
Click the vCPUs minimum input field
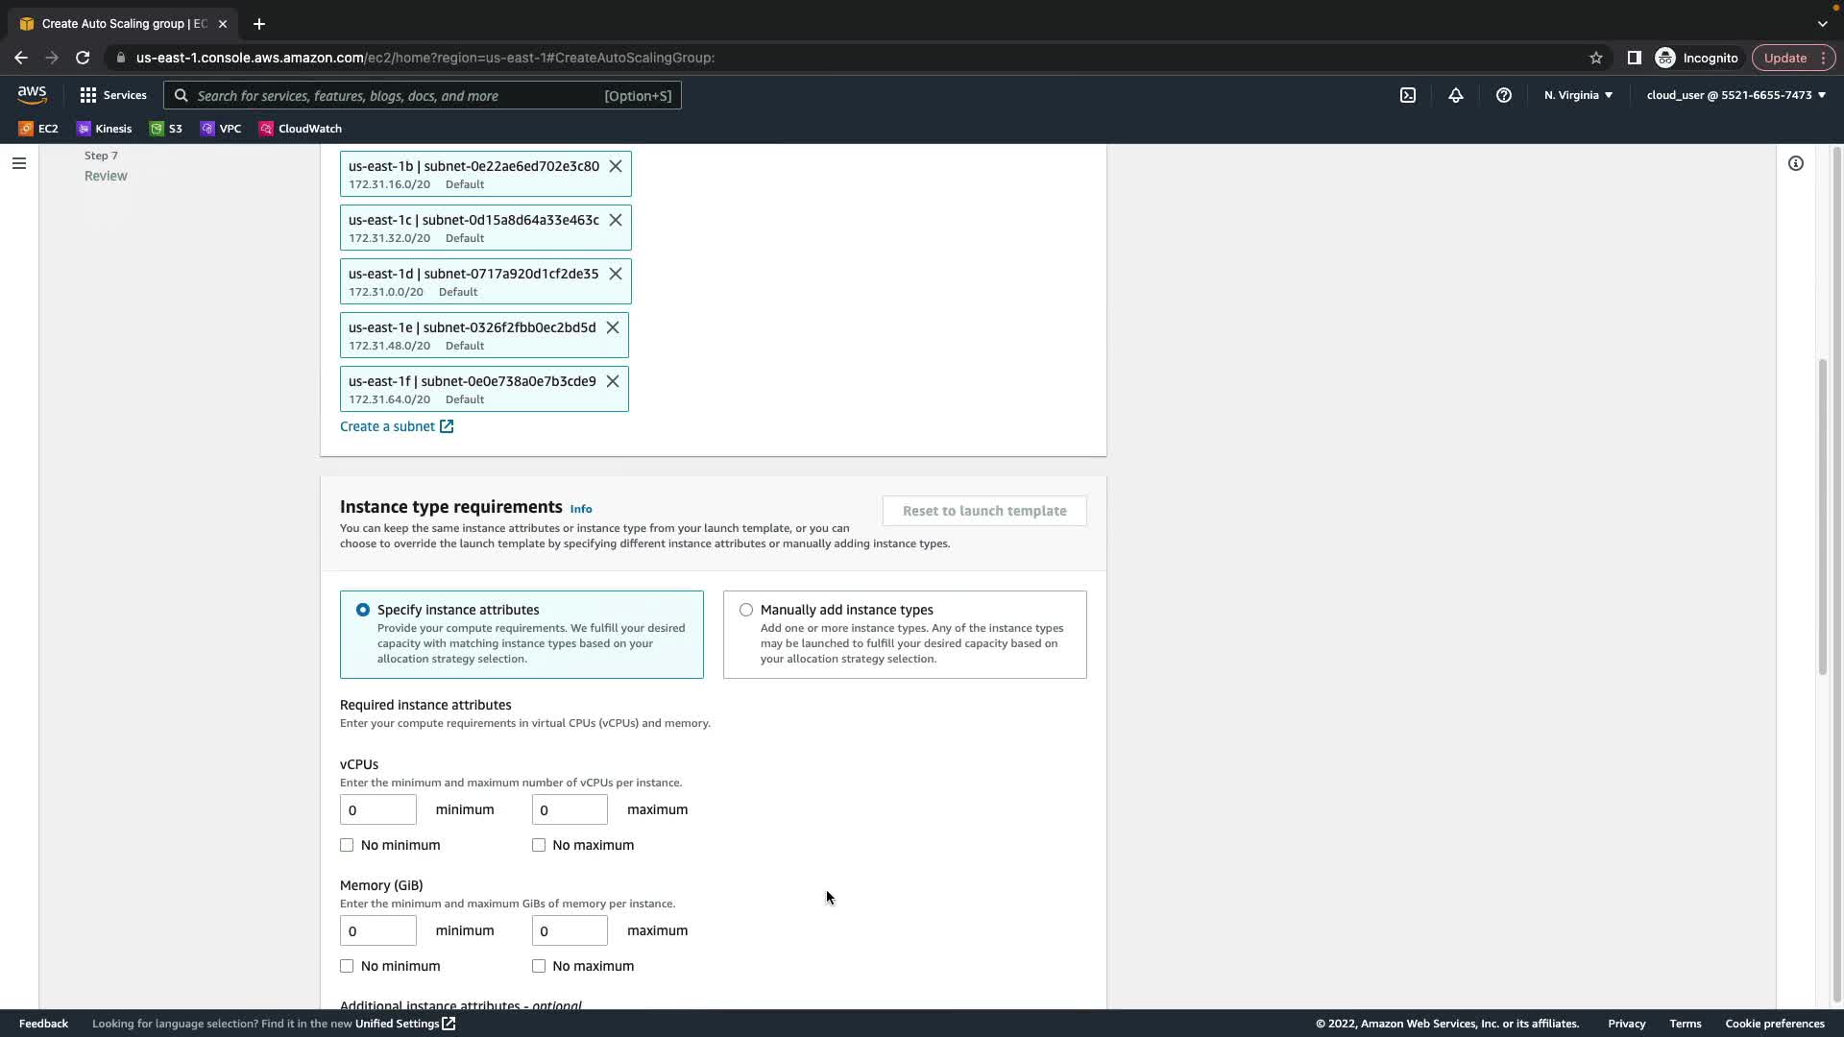click(377, 809)
